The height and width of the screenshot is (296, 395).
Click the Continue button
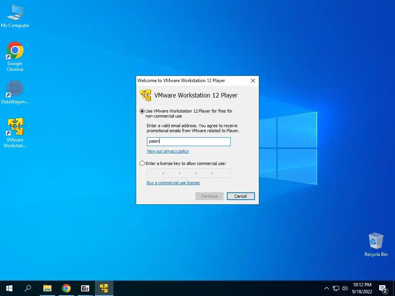209,196
